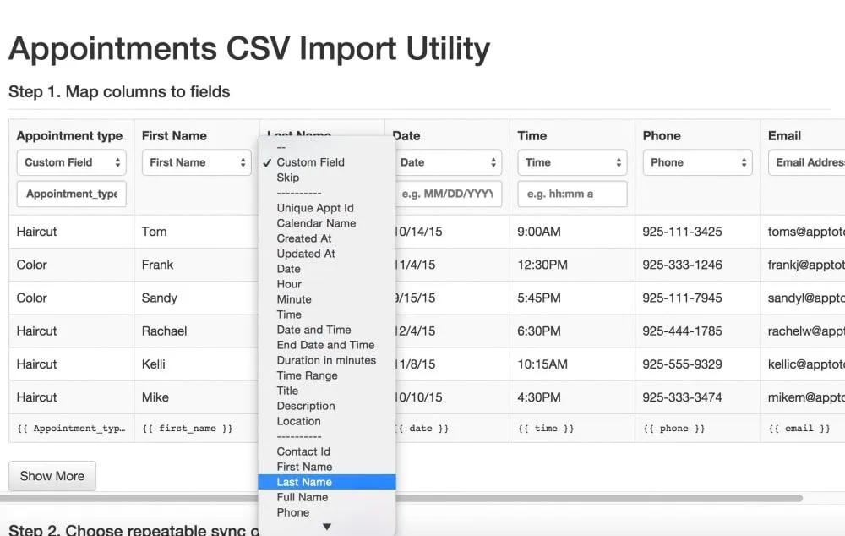Select 'Time Range' from the mapping menu

coord(308,375)
